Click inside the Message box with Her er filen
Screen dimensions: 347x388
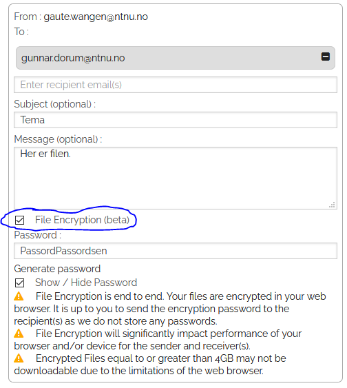[x=176, y=178]
